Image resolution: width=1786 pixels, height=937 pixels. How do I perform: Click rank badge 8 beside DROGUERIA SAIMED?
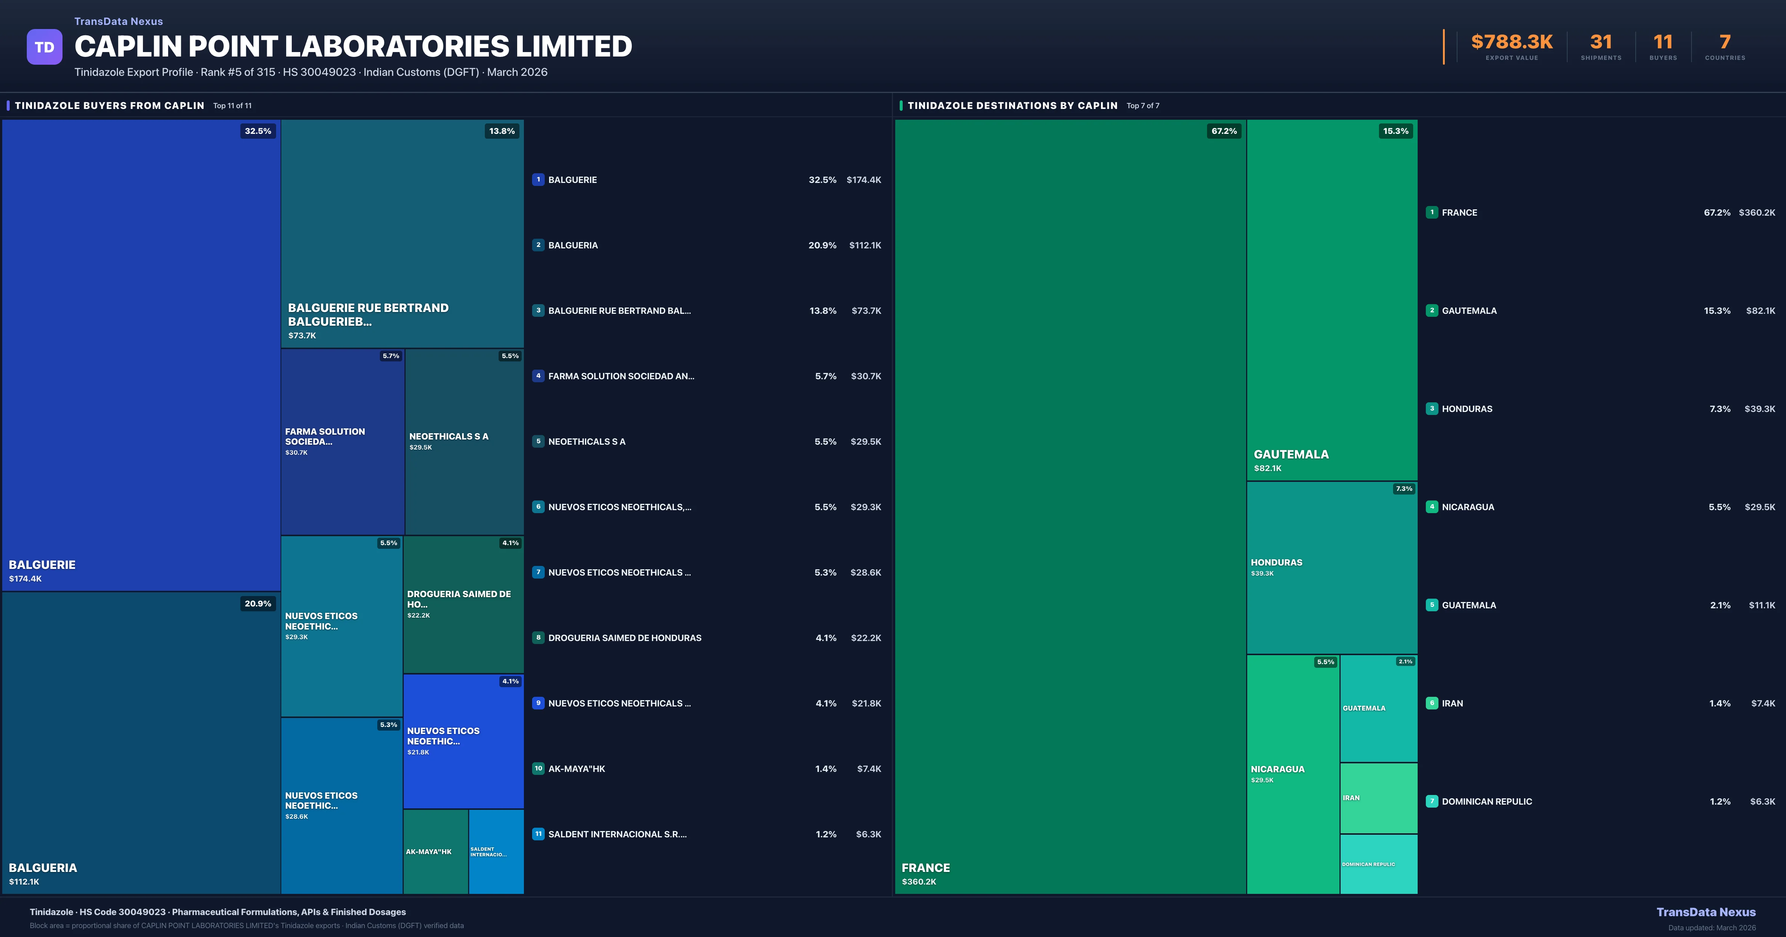(538, 638)
